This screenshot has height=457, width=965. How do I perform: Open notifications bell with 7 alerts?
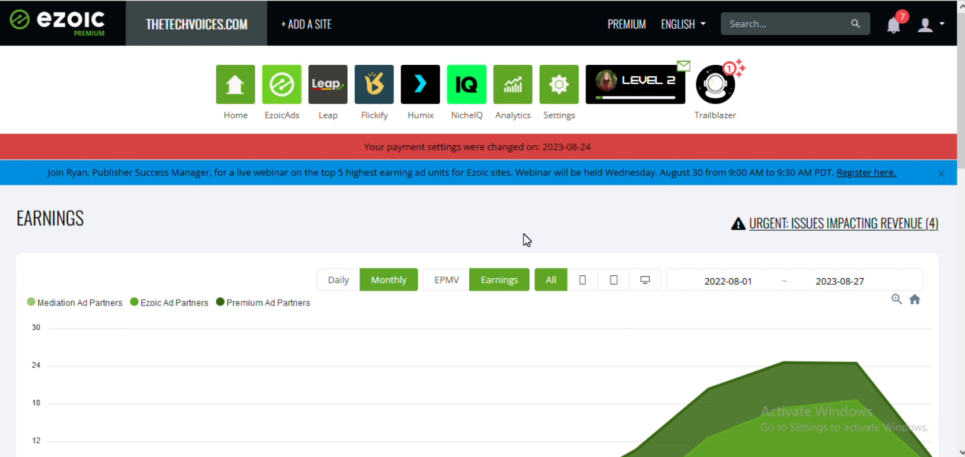[894, 24]
